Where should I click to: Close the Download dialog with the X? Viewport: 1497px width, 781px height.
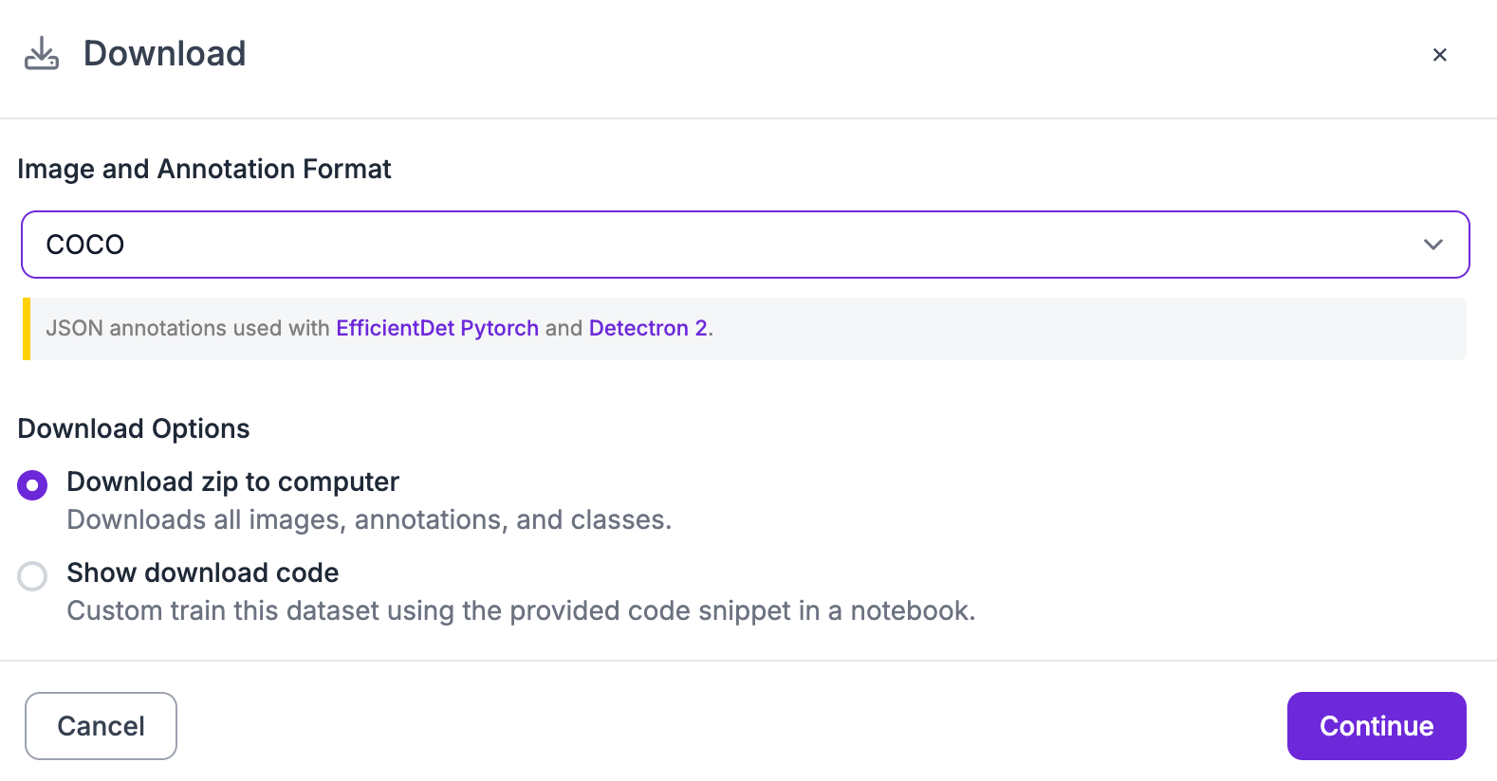[x=1439, y=55]
